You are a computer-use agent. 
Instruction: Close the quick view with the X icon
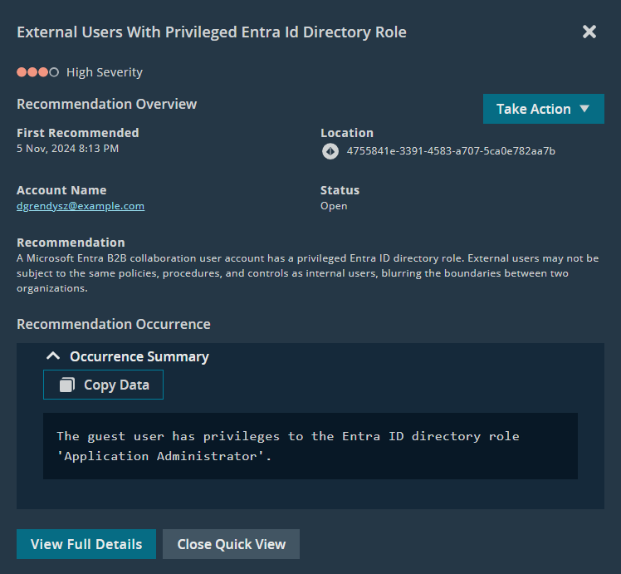tap(589, 32)
